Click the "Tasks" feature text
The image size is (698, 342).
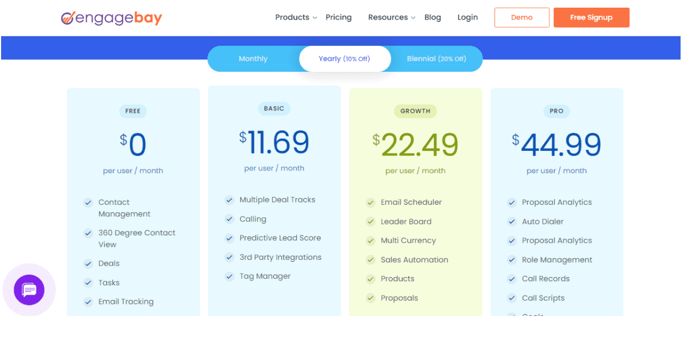click(x=109, y=283)
